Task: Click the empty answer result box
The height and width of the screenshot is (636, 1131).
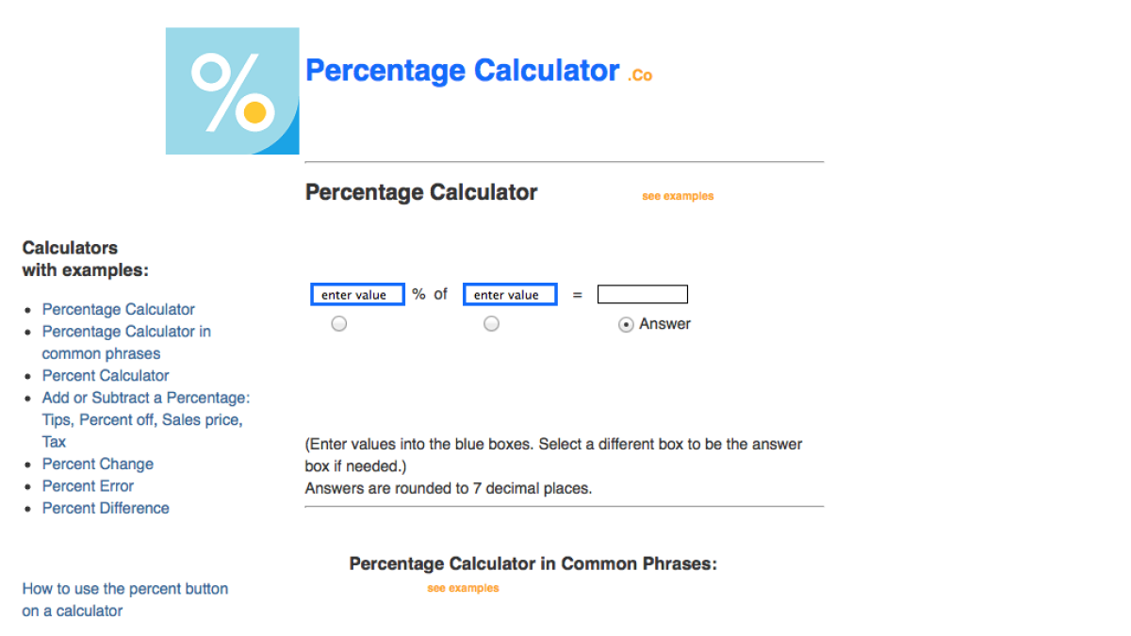Action: pyautogui.click(x=642, y=293)
